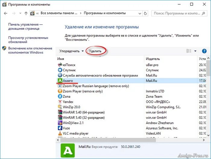Select the юПоиск row name text
211x159 pixels.
(69, 65)
